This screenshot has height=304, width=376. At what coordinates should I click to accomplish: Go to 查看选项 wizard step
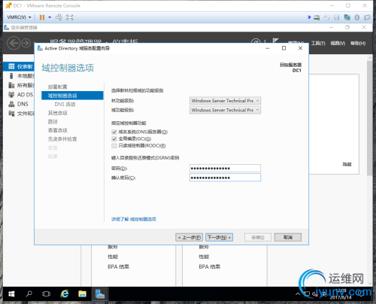pyautogui.click(x=57, y=130)
